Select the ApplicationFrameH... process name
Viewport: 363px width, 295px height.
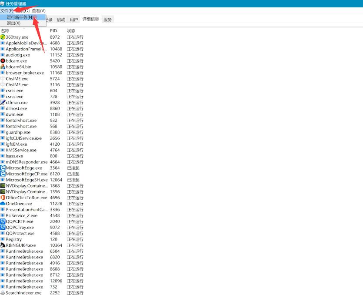[27, 49]
